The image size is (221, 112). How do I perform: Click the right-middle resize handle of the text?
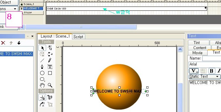coord(148,91)
